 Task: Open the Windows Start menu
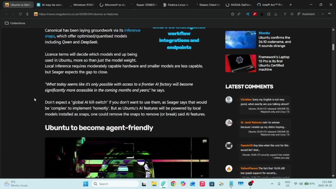coord(86,184)
